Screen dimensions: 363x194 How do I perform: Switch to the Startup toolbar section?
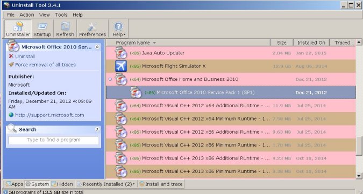click(42, 29)
